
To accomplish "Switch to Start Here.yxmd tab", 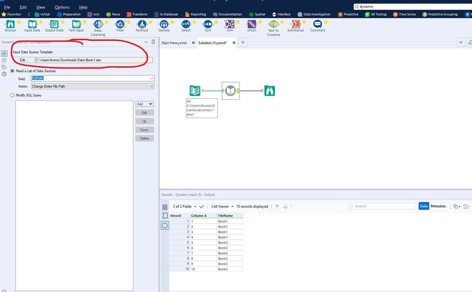I will click(174, 42).
